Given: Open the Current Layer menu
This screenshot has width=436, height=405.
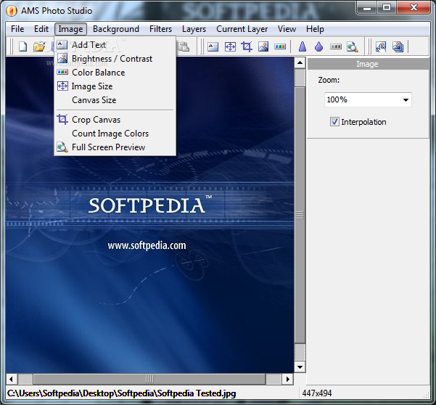Looking at the screenshot, I should pyautogui.click(x=242, y=29).
